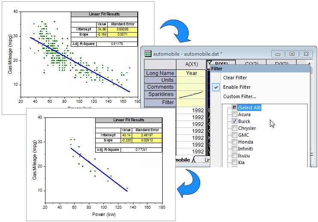Image resolution: width=318 pixels, height=222 pixels.
Task: Check the Kia filter checkbox
Action: tap(234, 162)
